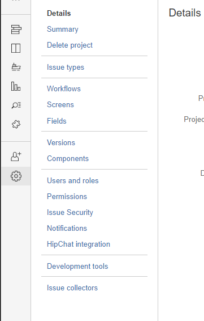Open the Reports bar chart icon
This screenshot has height=321, width=204.
pos(16,86)
